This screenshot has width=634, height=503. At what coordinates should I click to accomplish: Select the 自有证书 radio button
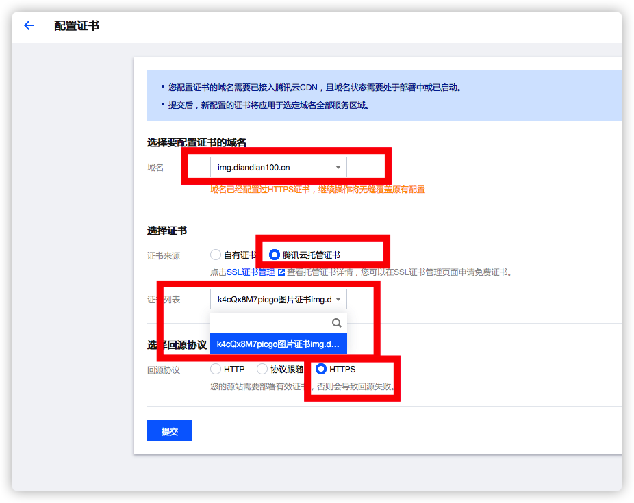click(216, 255)
